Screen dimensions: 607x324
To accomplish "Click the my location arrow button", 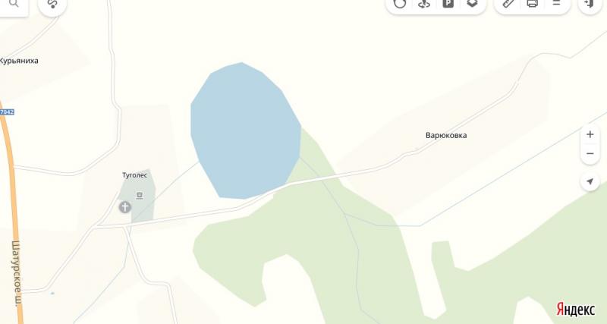I will pyautogui.click(x=590, y=181).
